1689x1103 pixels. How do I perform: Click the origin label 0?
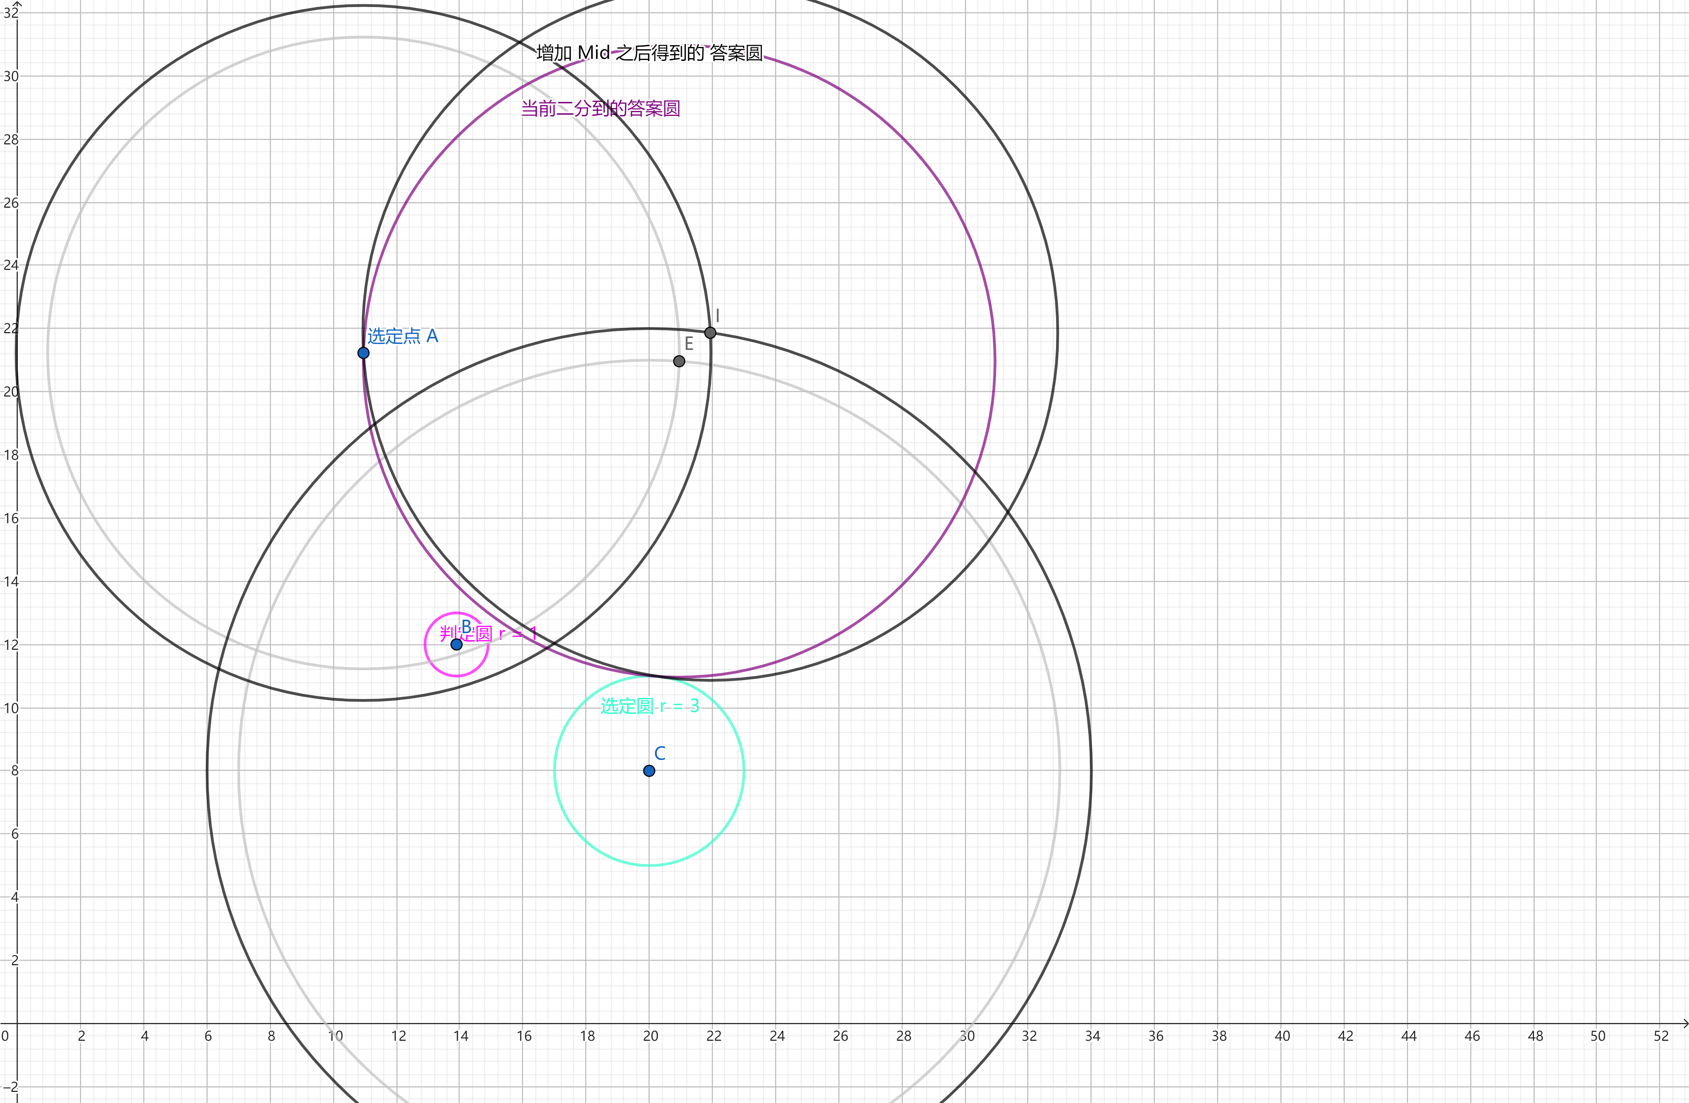pos(5,1036)
